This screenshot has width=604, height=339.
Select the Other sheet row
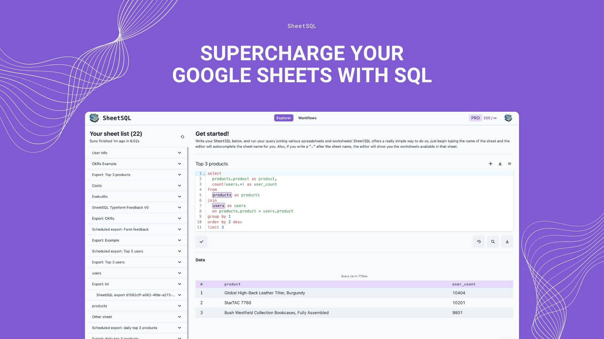click(x=137, y=317)
